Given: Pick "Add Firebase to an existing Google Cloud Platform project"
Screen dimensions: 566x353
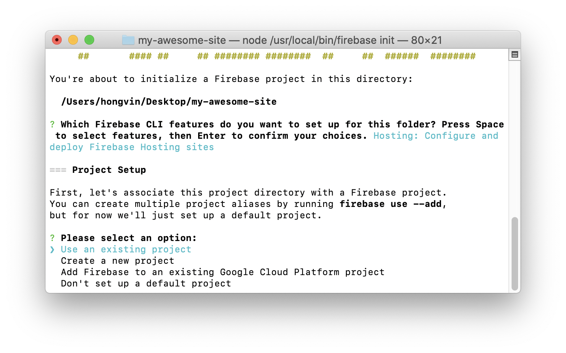Looking at the screenshot, I should [x=223, y=272].
